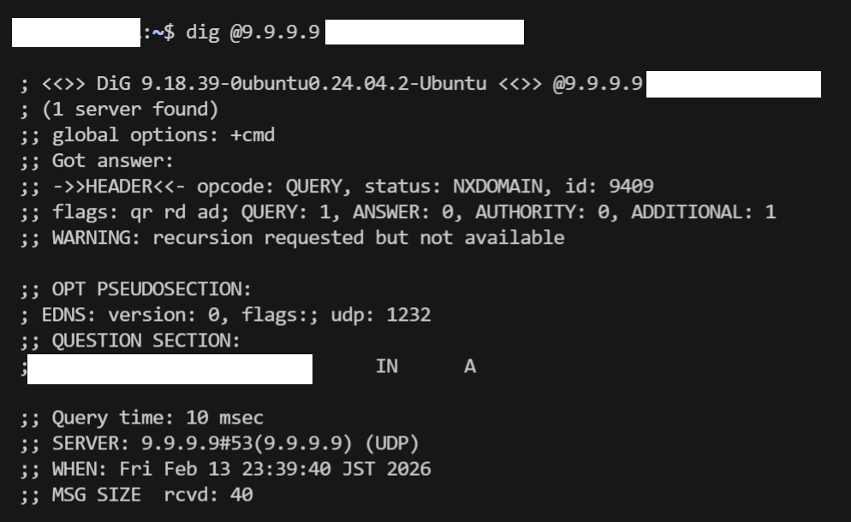
Task: Click the "ADDITIONAL: 1" count
Action: point(703,212)
